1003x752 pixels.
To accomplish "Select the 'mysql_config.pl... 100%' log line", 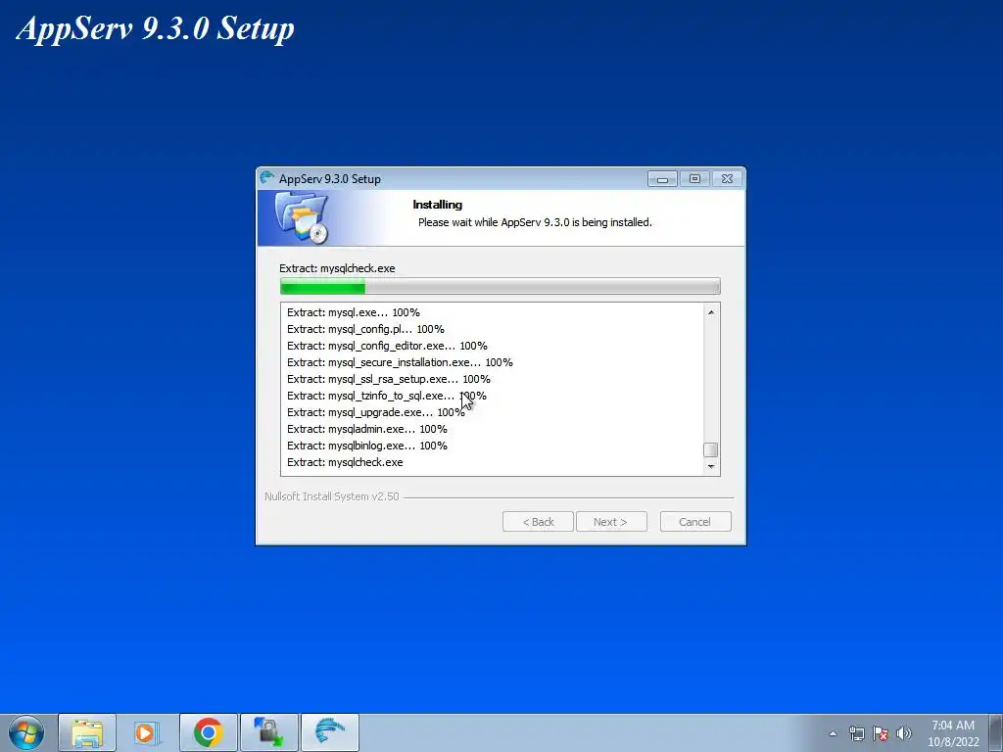I will click(x=365, y=329).
